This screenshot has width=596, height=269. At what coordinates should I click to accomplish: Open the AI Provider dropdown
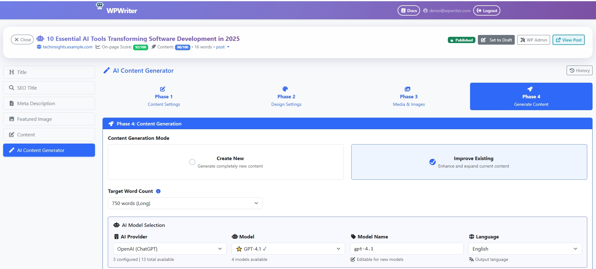pyautogui.click(x=170, y=249)
